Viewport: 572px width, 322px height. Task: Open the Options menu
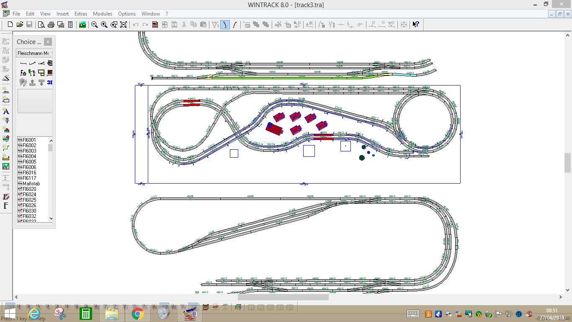click(127, 14)
